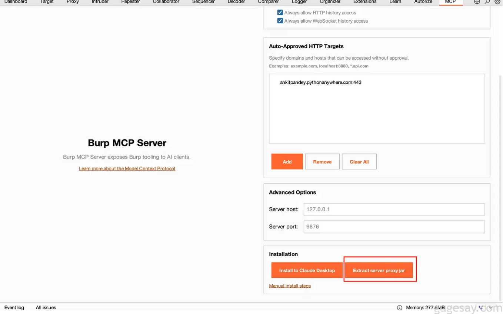This screenshot has height=314, width=503.
Task: Open the Intruder tab
Action: click(x=100, y=2)
